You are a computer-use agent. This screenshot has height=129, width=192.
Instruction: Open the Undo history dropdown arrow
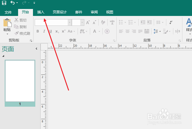[17, 3]
